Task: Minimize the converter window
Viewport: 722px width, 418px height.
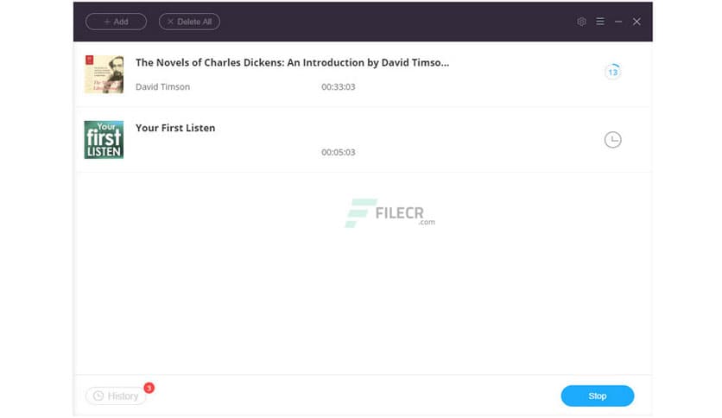Action: pos(618,22)
